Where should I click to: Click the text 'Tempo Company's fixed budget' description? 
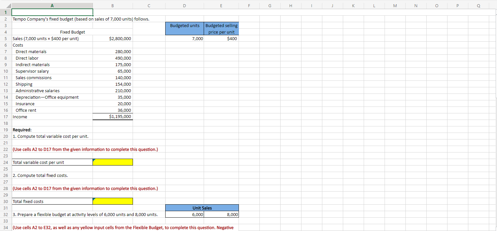click(81, 19)
